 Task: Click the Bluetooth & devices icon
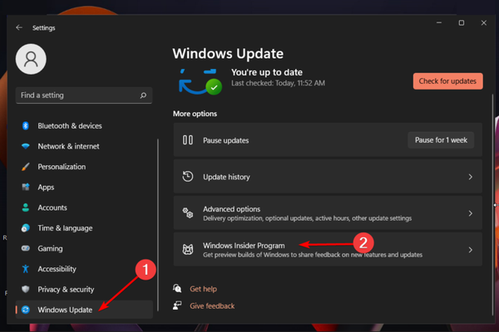26,126
